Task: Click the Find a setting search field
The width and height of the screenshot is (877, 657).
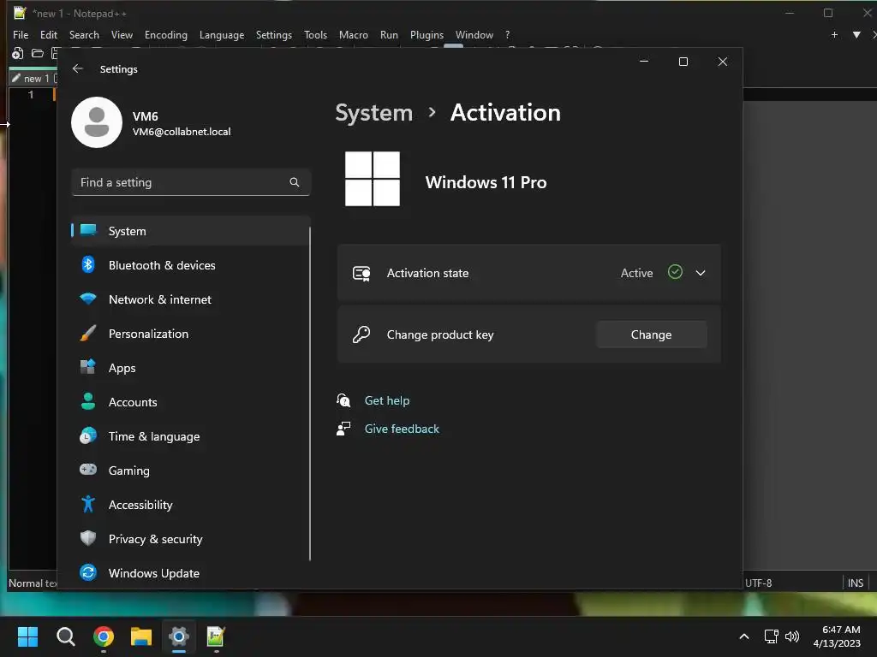Action: point(191,182)
